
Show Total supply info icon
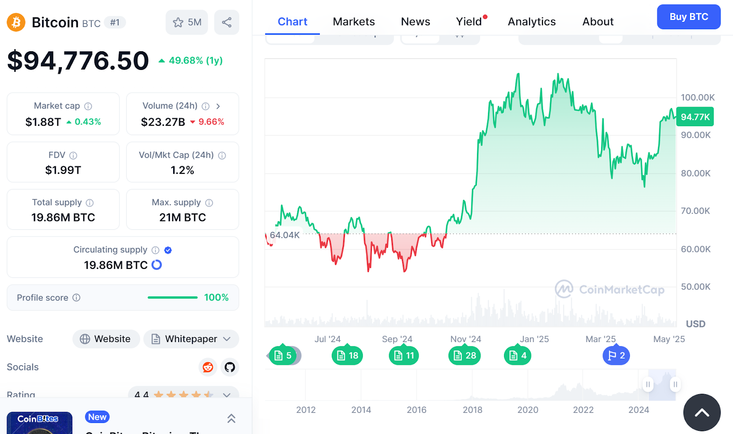[90, 203]
